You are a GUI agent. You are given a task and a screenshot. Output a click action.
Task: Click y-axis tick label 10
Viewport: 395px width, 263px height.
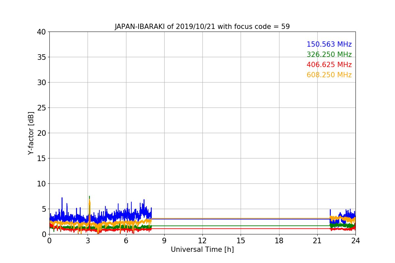(x=41, y=184)
